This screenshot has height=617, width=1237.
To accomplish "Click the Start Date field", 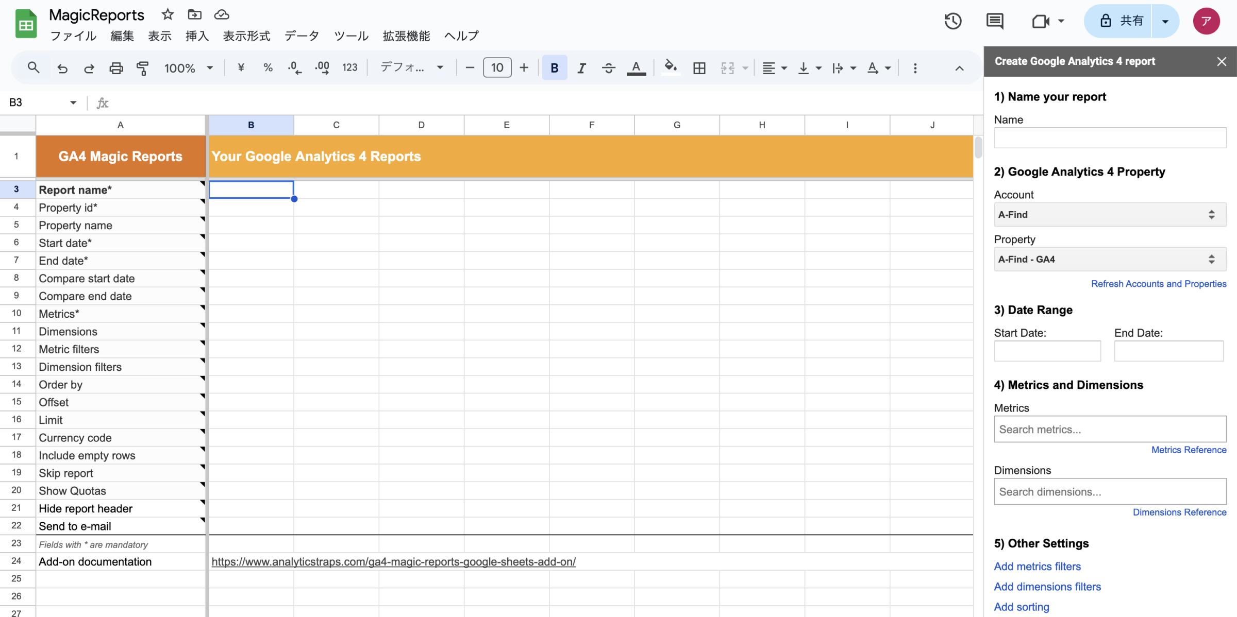I will pos(1047,351).
